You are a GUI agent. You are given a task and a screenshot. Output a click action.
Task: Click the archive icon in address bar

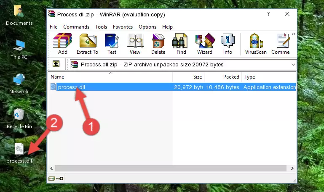[x=75, y=64]
